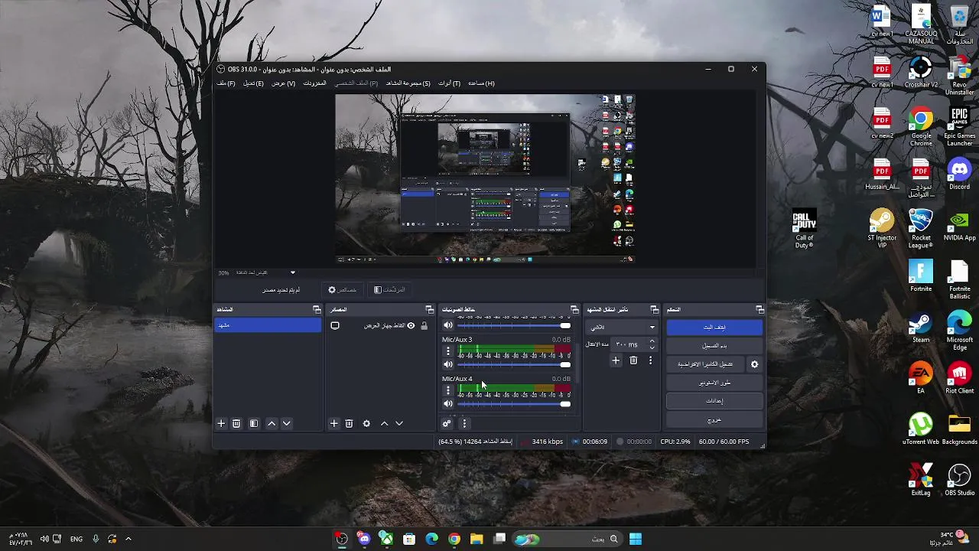This screenshot has height=551, width=979.
Task: Open the Scene Collection (S) menu
Action: pyautogui.click(x=408, y=83)
